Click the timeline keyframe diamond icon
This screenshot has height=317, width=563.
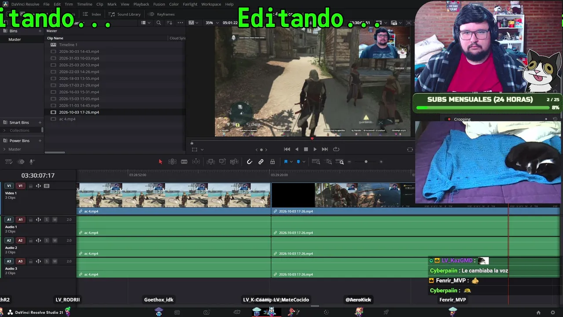pos(21,162)
